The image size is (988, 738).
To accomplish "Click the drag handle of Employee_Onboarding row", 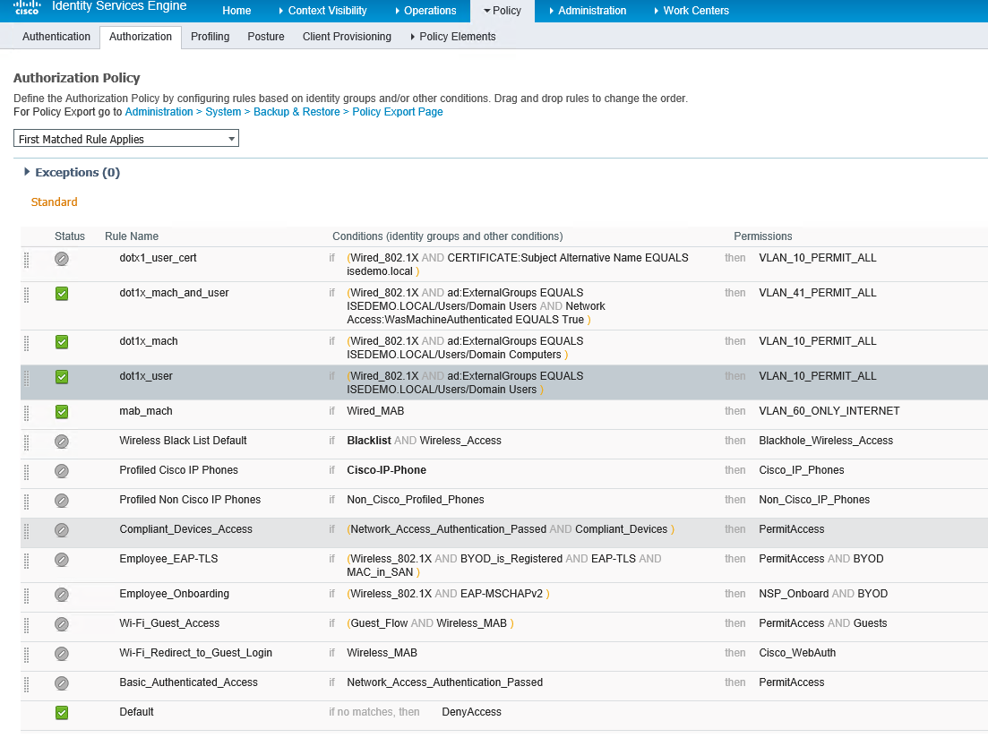I will tap(27, 596).
